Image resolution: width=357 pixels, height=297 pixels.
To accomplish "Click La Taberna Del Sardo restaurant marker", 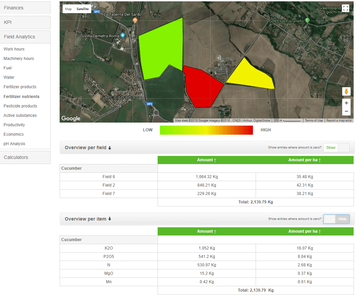I will click(135, 21).
